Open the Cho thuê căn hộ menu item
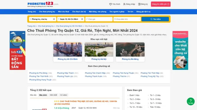Viewport: 197px width, 110px height. click(79, 12)
